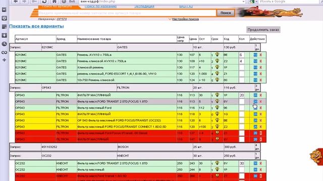Click the quantity field showing 30 in the KNECHT 8Y row
Viewport: 323px width, 181px height.
(242, 163)
